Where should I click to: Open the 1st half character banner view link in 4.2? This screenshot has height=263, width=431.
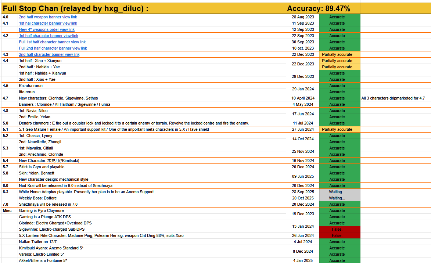pyautogui.click(x=49, y=36)
